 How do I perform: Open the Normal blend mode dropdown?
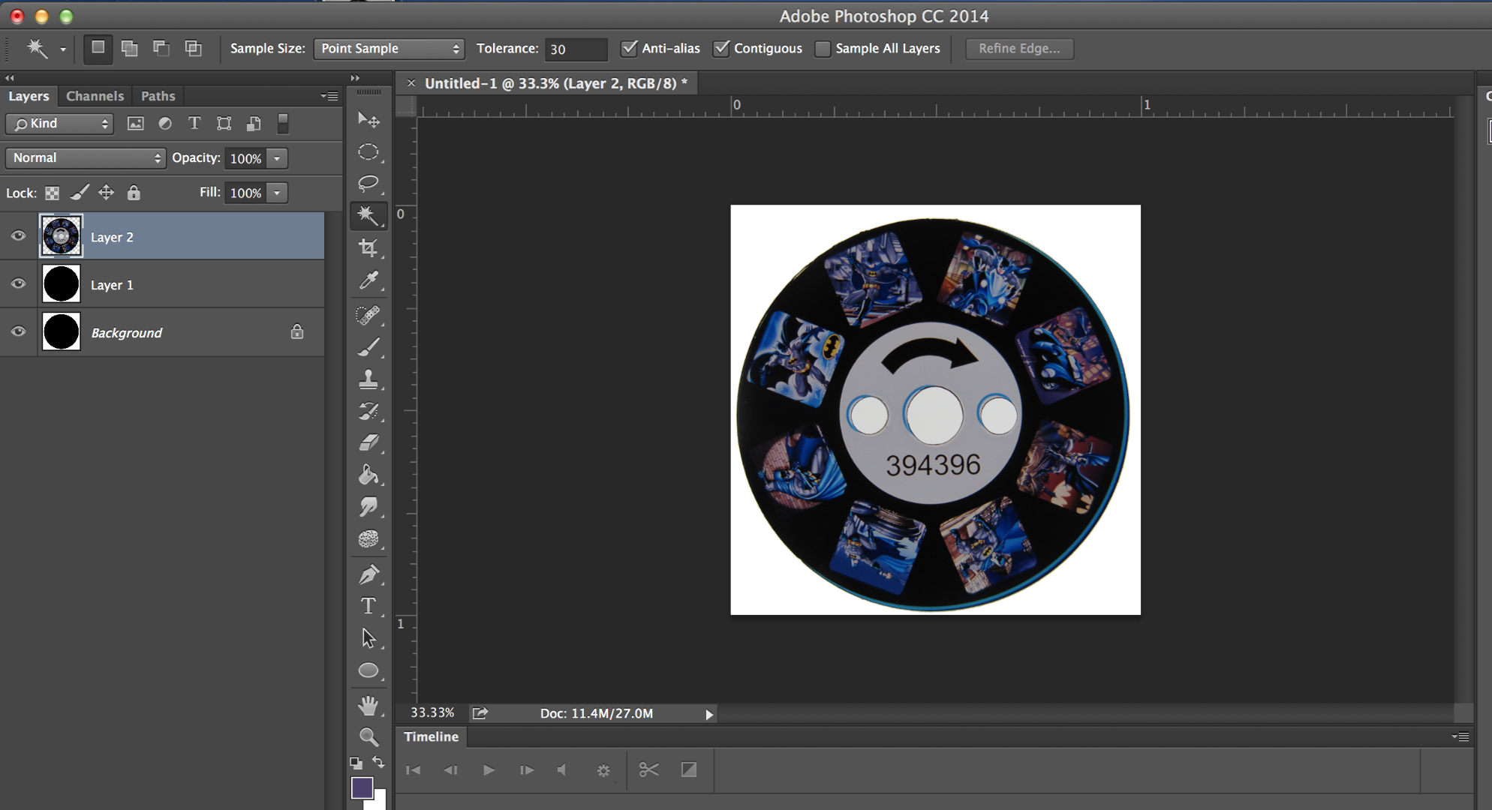(x=86, y=158)
